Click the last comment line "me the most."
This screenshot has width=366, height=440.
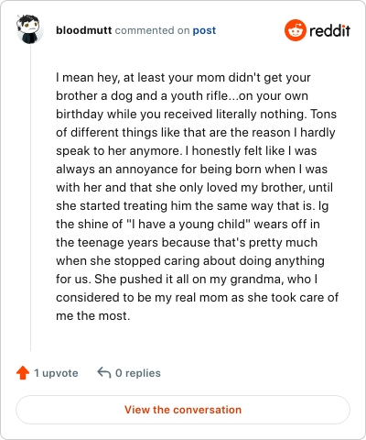coord(93,316)
